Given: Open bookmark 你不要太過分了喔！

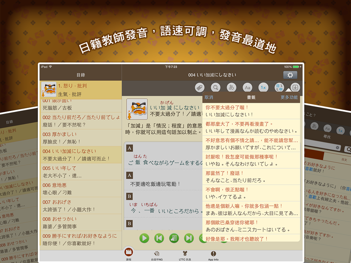Looking at the screenshot, I should click(x=251, y=111).
